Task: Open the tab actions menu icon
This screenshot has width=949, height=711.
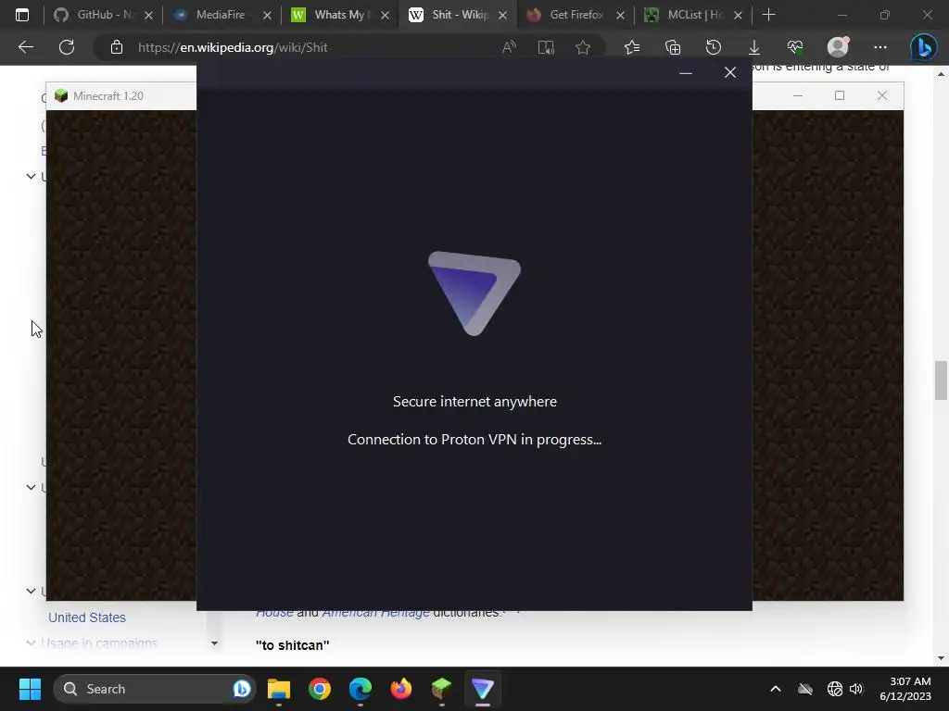Action: [x=22, y=15]
